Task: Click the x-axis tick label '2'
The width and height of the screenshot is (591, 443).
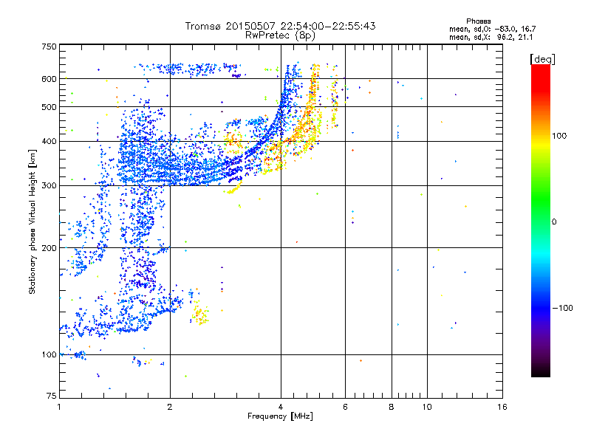Action: [170, 407]
